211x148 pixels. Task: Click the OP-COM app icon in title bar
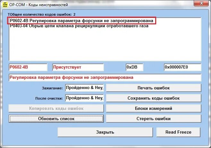coord(5,4)
